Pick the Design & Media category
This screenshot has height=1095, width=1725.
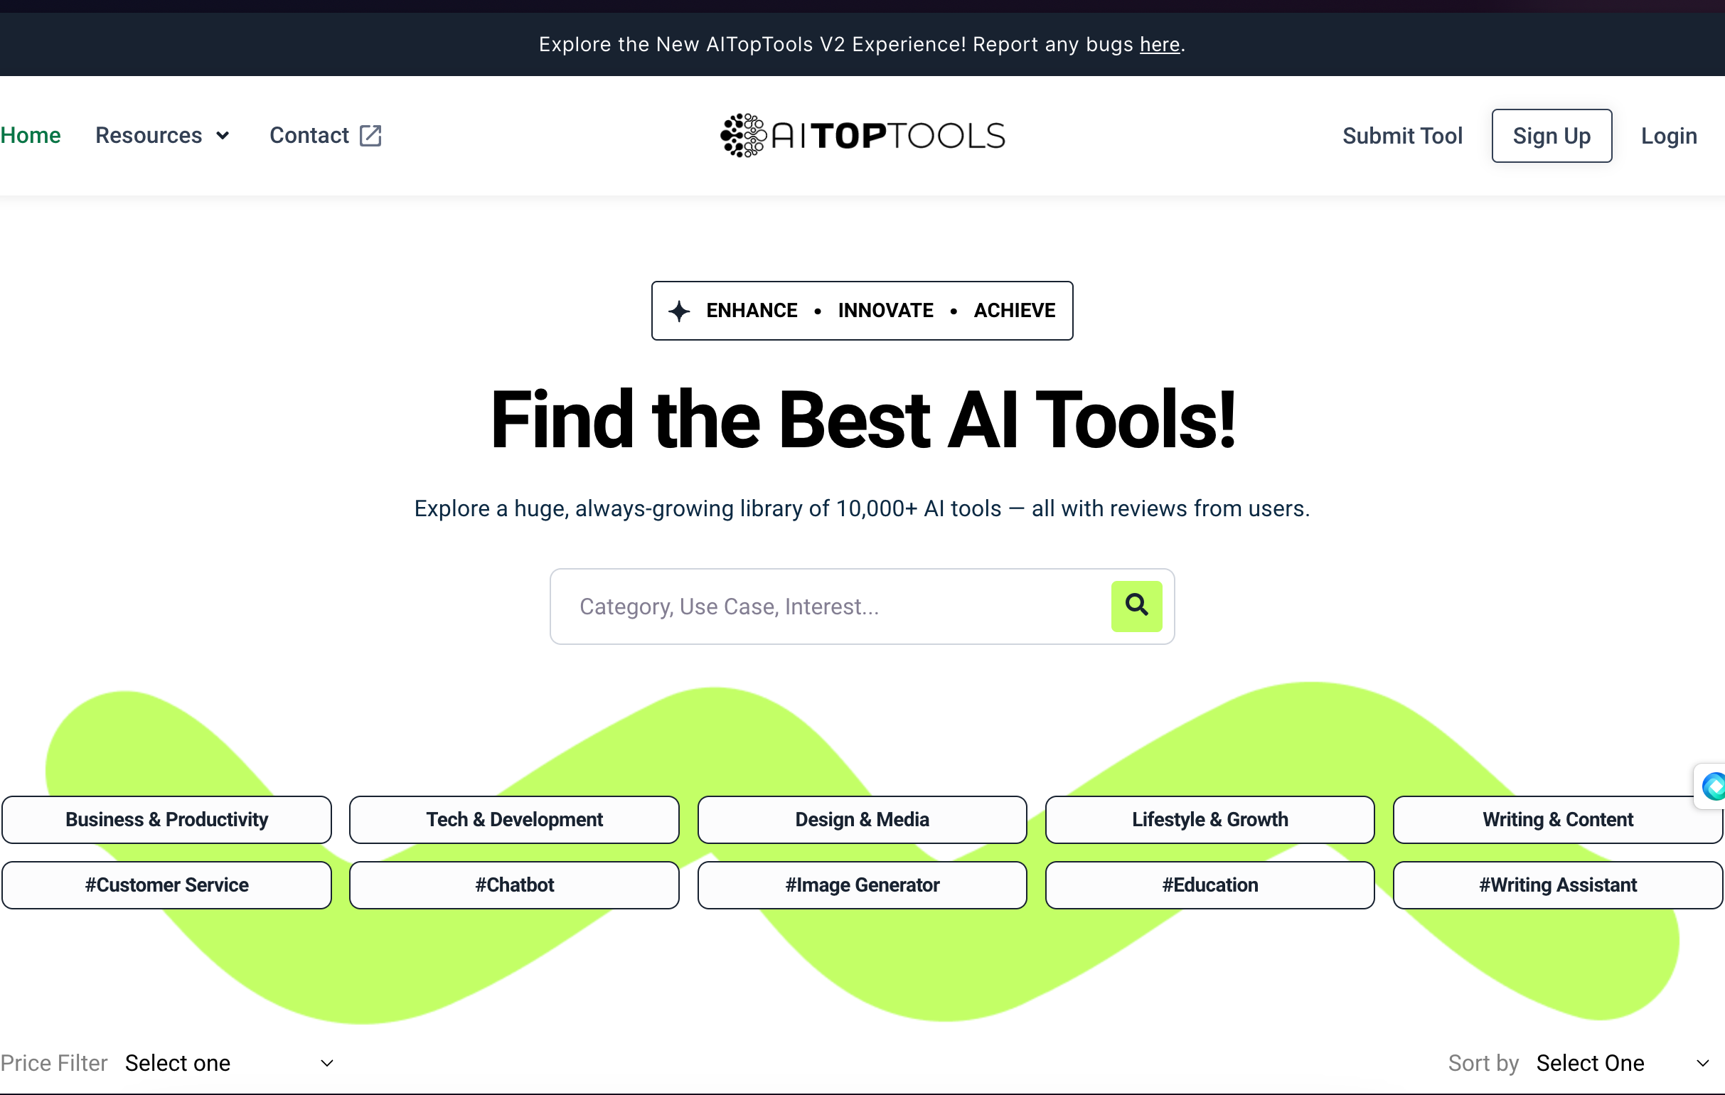tap(862, 819)
